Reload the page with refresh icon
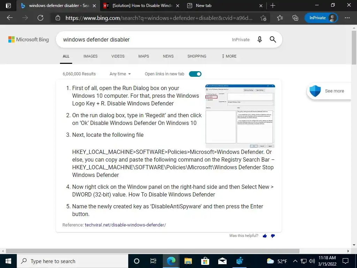The image size is (357, 268). [x=40, y=18]
